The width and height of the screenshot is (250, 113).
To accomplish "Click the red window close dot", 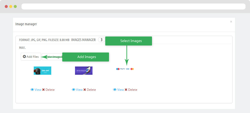I will [6, 6].
